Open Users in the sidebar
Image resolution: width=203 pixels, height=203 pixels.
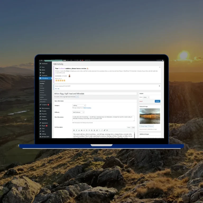click(x=45, y=128)
